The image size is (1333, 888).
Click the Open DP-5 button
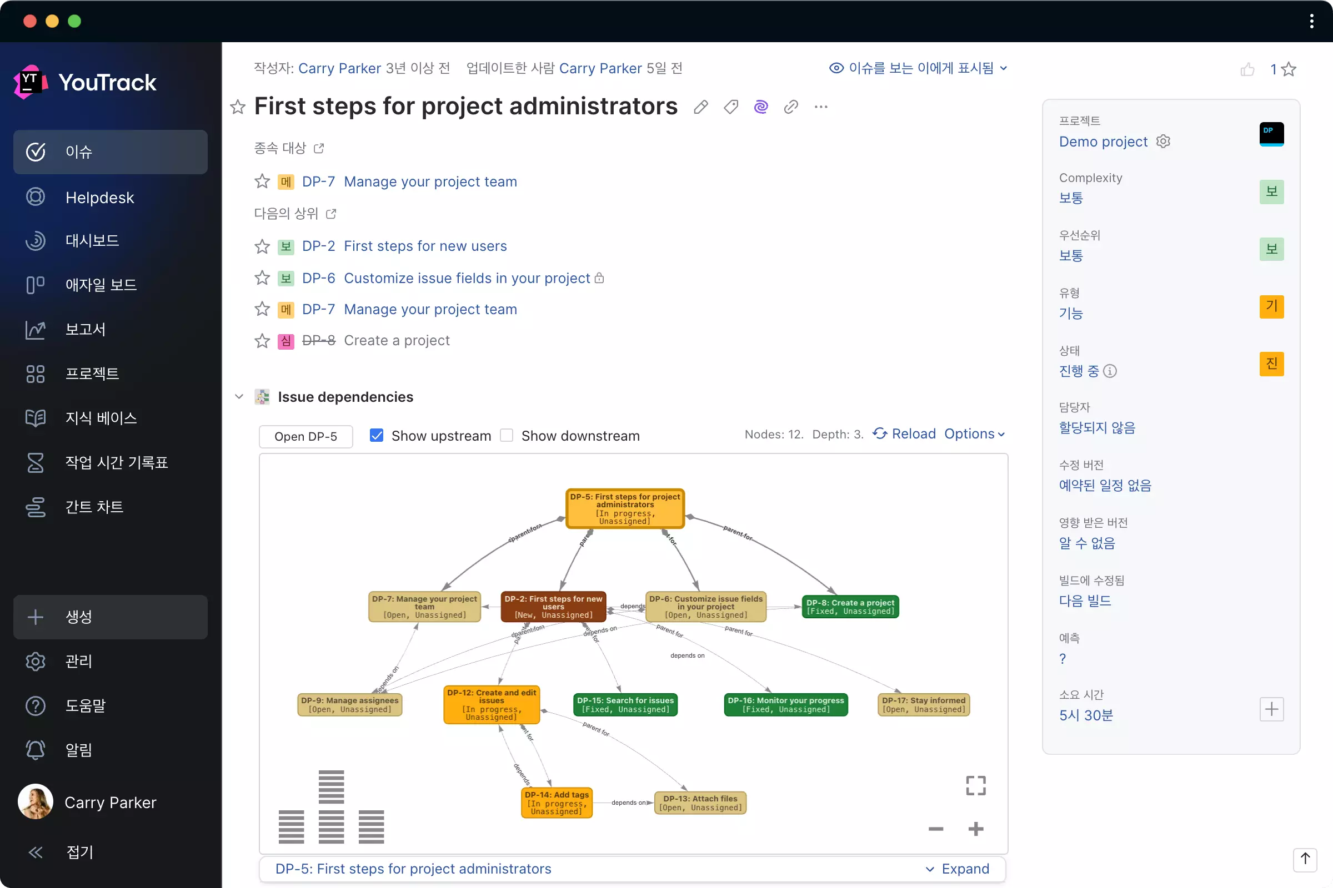click(x=305, y=436)
